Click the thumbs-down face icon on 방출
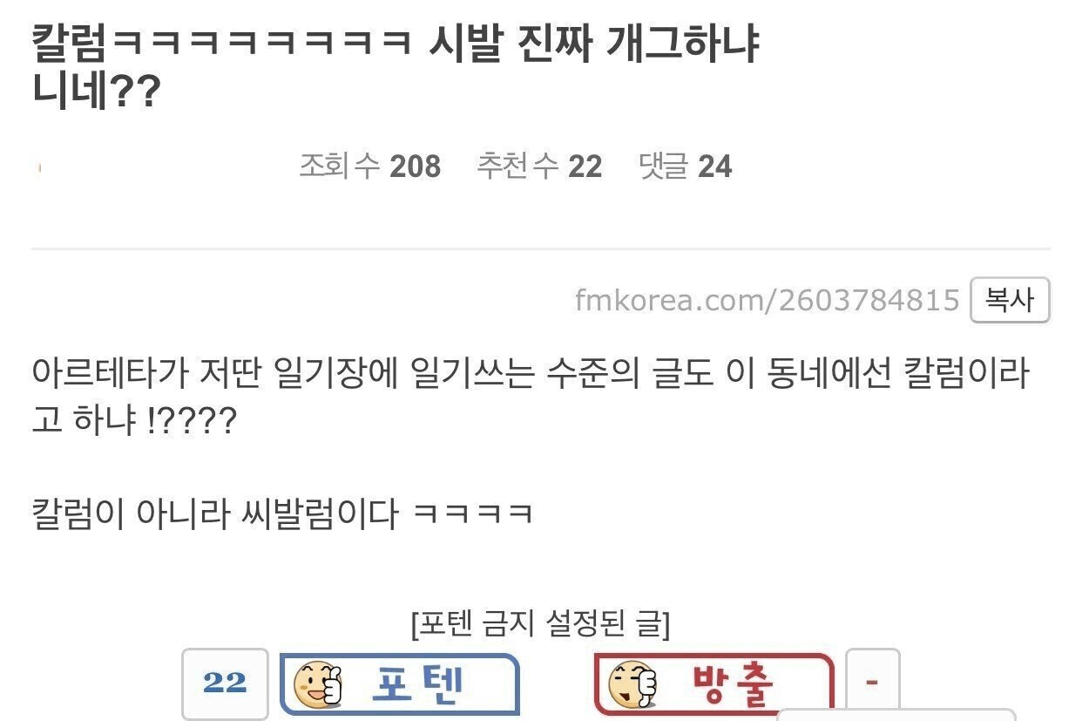This screenshot has height=721, width=1082. click(x=632, y=684)
